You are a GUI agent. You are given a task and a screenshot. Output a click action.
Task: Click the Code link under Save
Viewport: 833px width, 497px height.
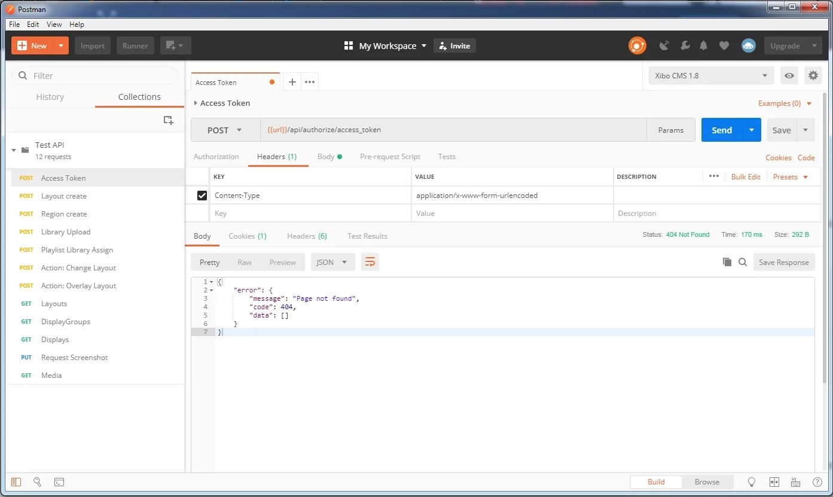(806, 157)
